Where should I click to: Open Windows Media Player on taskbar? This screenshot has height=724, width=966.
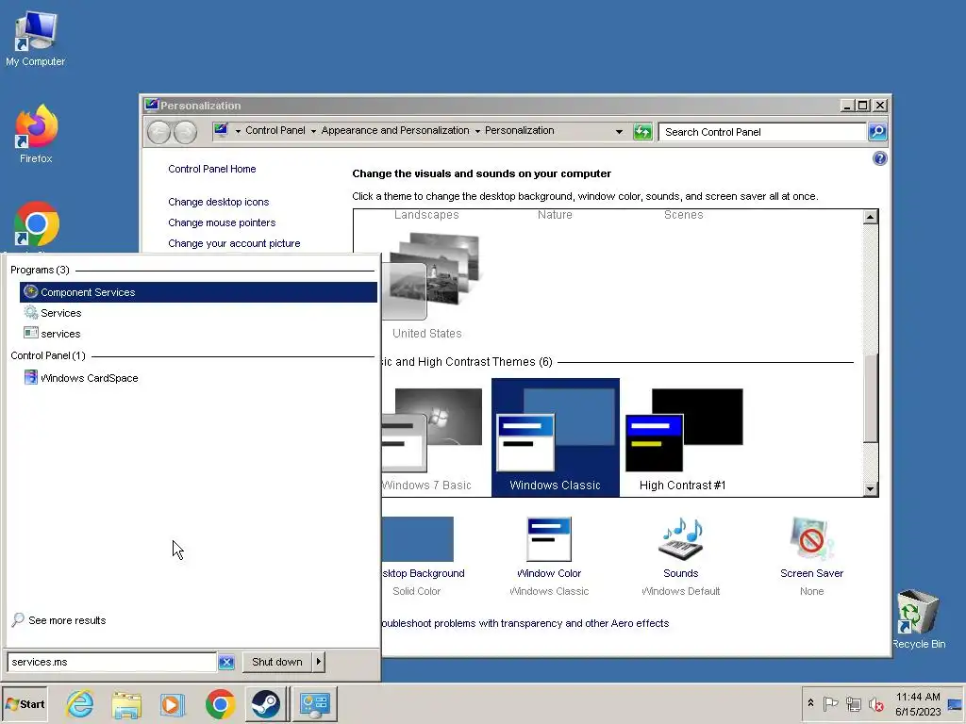pos(173,704)
